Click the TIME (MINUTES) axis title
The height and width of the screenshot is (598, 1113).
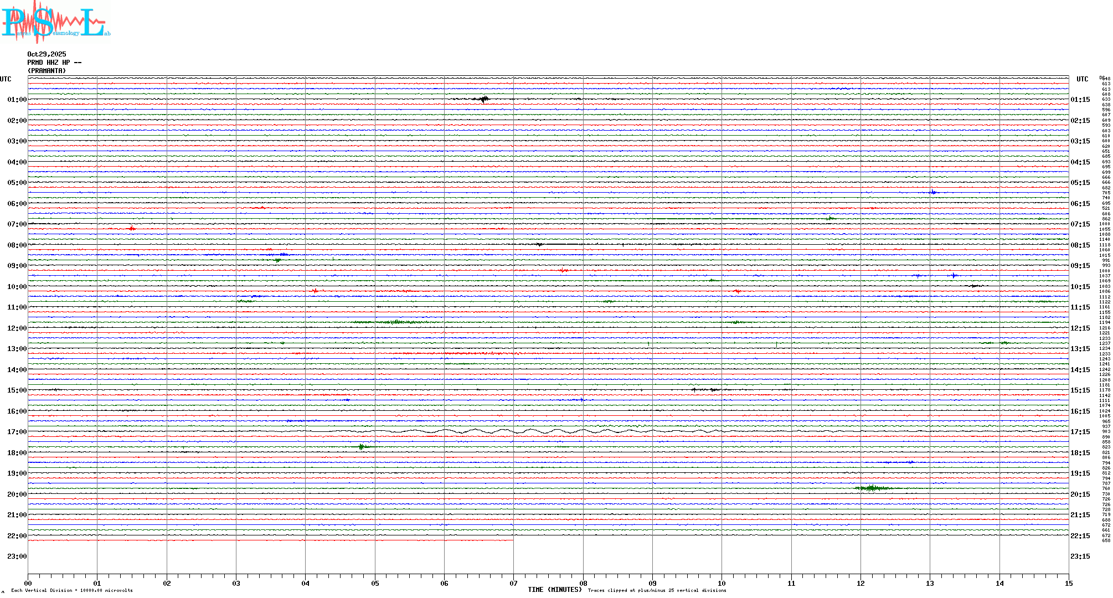pyautogui.click(x=554, y=590)
